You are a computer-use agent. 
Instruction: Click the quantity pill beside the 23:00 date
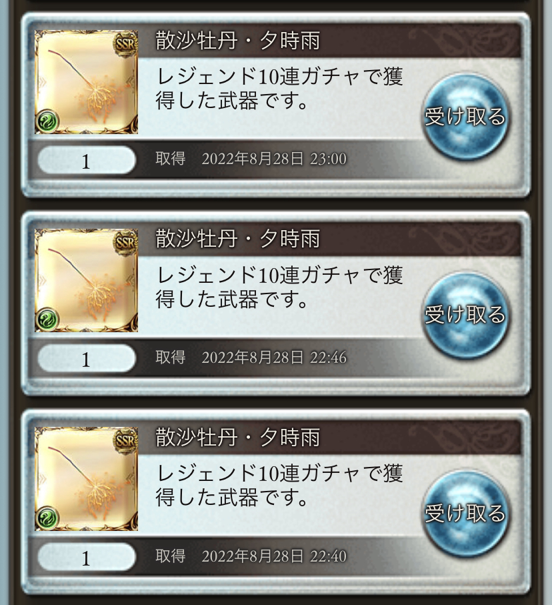87,160
